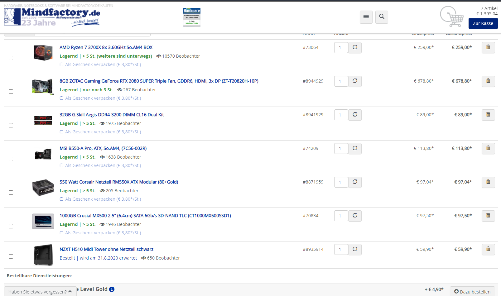
Task: Enable gift wrapping for ZOTAC RTX 2080 SUPER
Action: pyautogui.click(x=61, y=98)
